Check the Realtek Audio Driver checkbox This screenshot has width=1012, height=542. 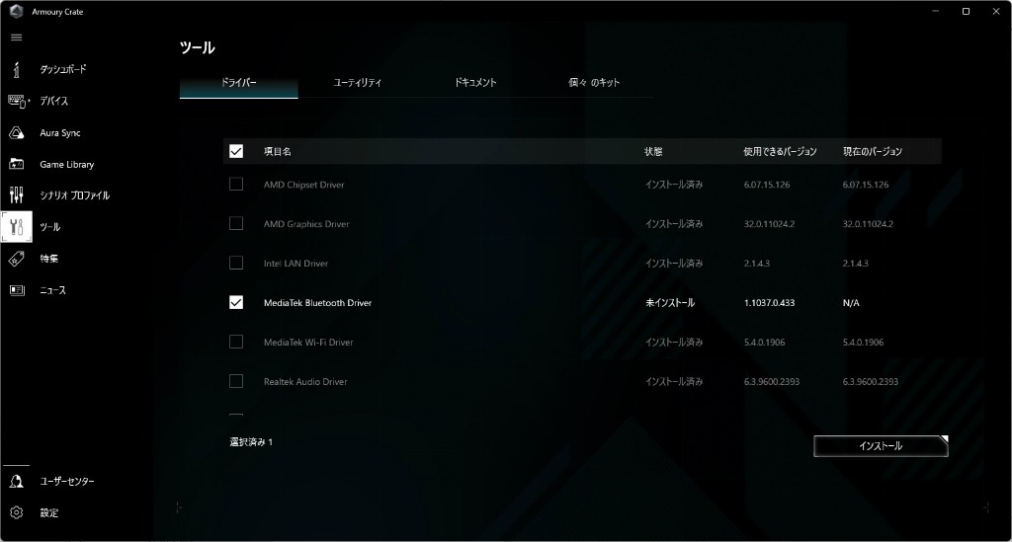(x=236, y=381)
